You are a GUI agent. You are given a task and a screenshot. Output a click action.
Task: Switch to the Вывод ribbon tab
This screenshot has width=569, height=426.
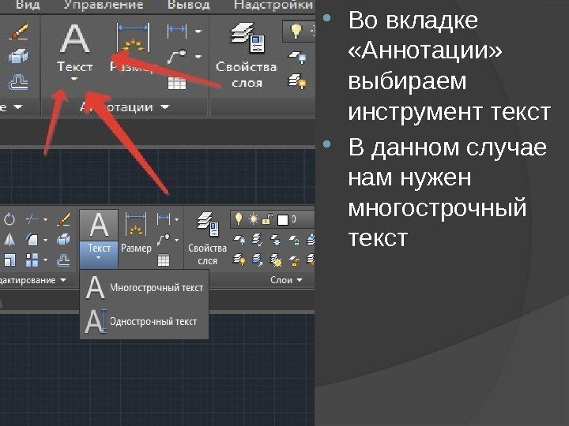(188, 5)
